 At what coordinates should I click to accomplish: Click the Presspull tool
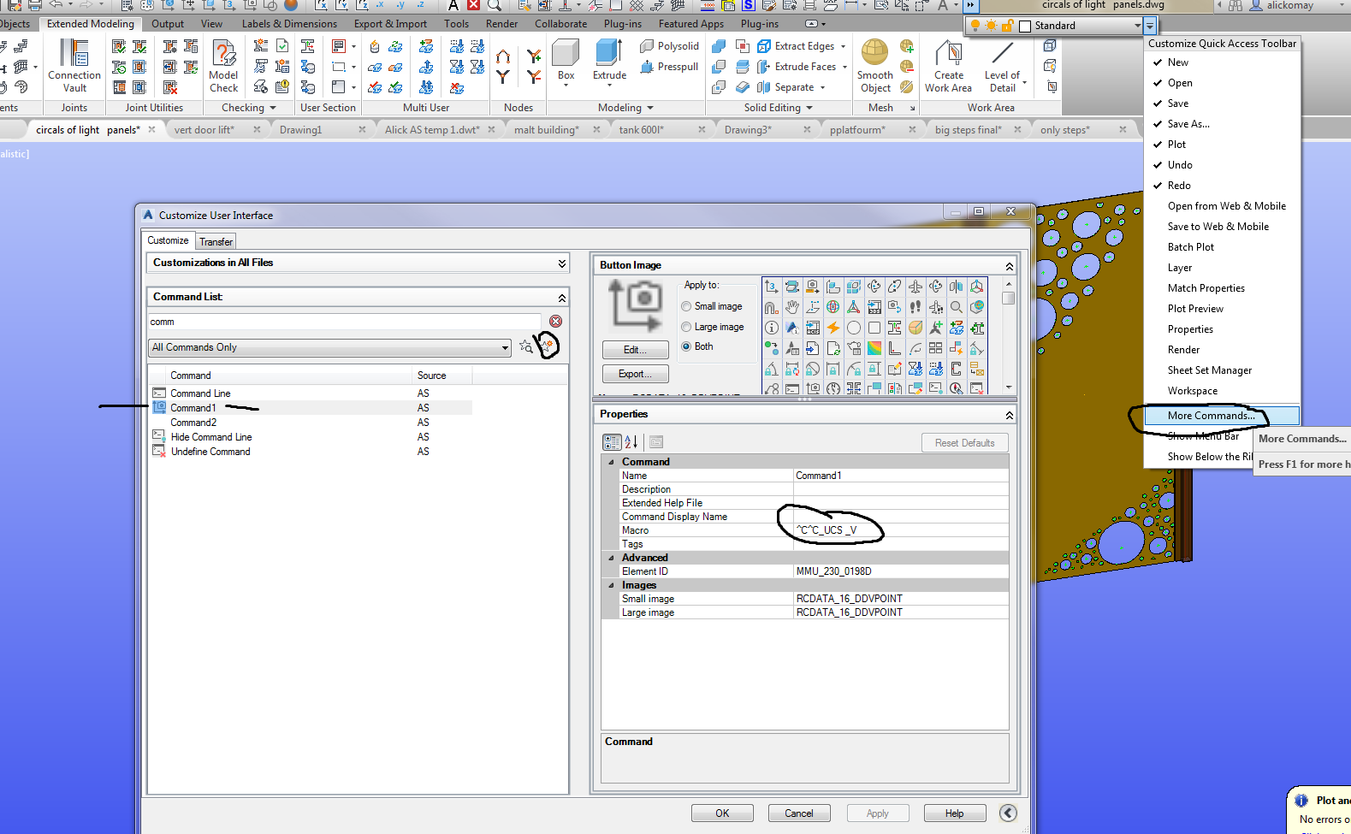click(669, 67)
